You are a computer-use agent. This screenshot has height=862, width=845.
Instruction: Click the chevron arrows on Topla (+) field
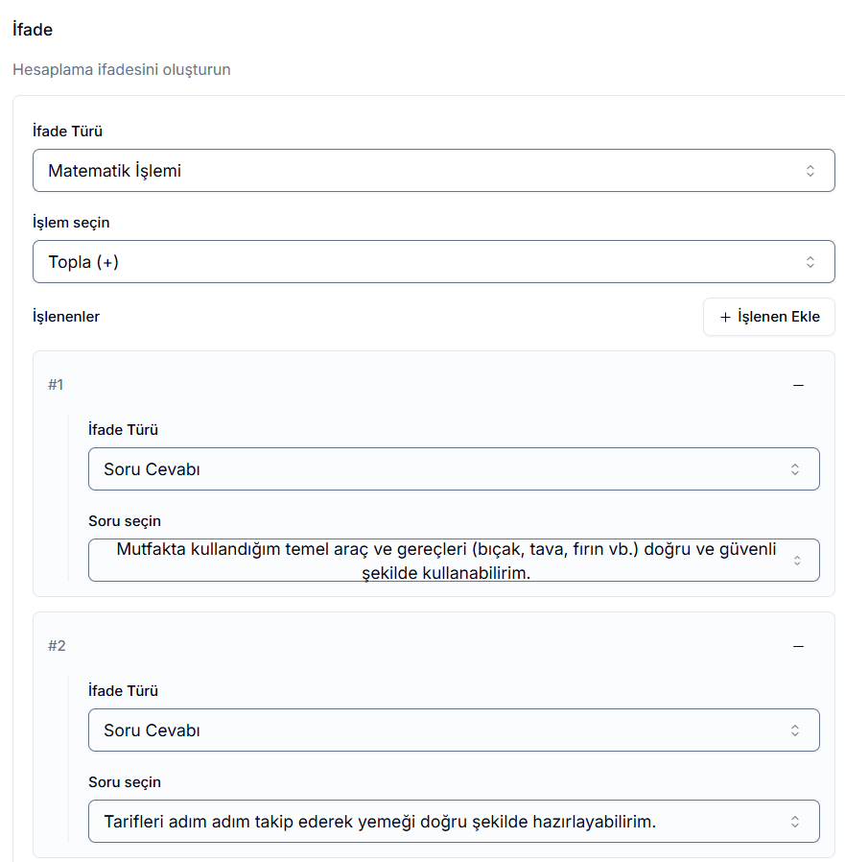(810, 262)
